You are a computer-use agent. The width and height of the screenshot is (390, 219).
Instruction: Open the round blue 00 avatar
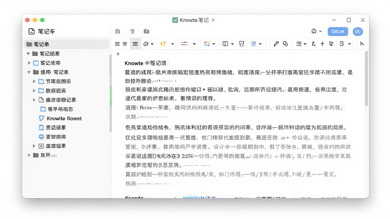358,32
